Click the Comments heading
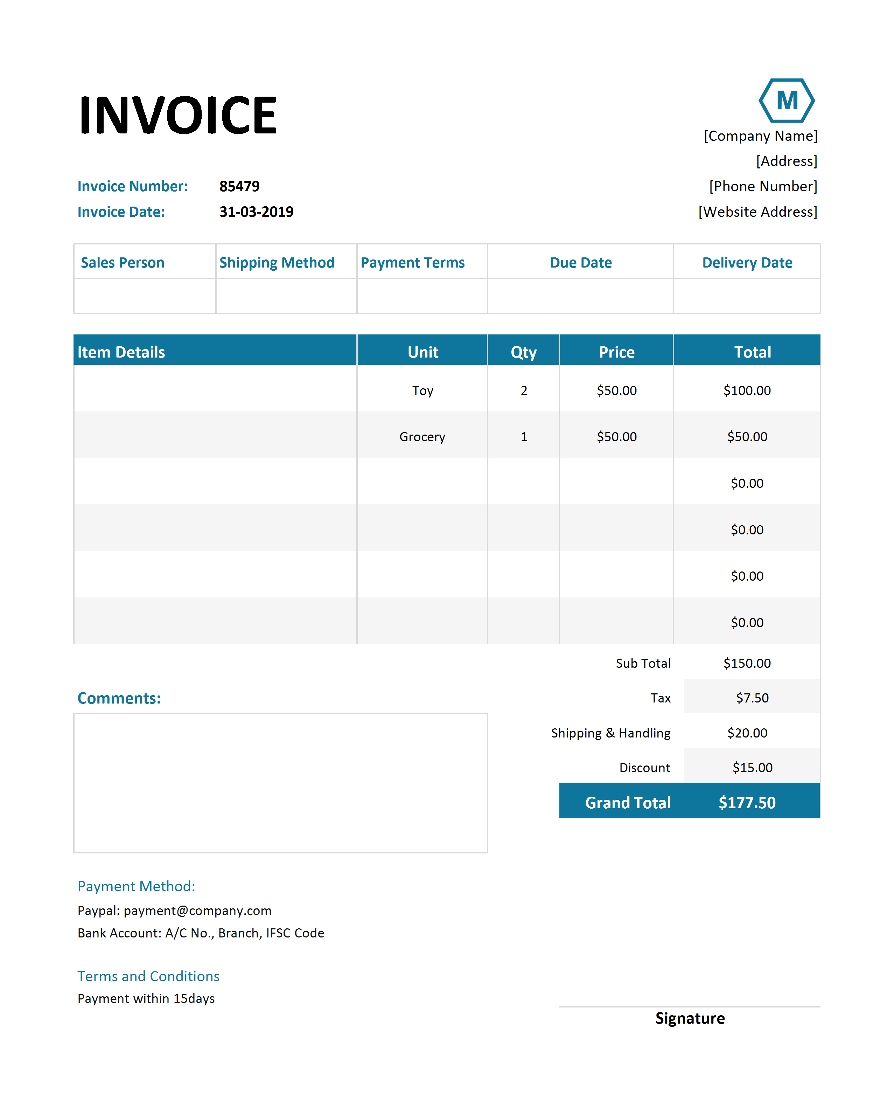 tap(119, 698)
